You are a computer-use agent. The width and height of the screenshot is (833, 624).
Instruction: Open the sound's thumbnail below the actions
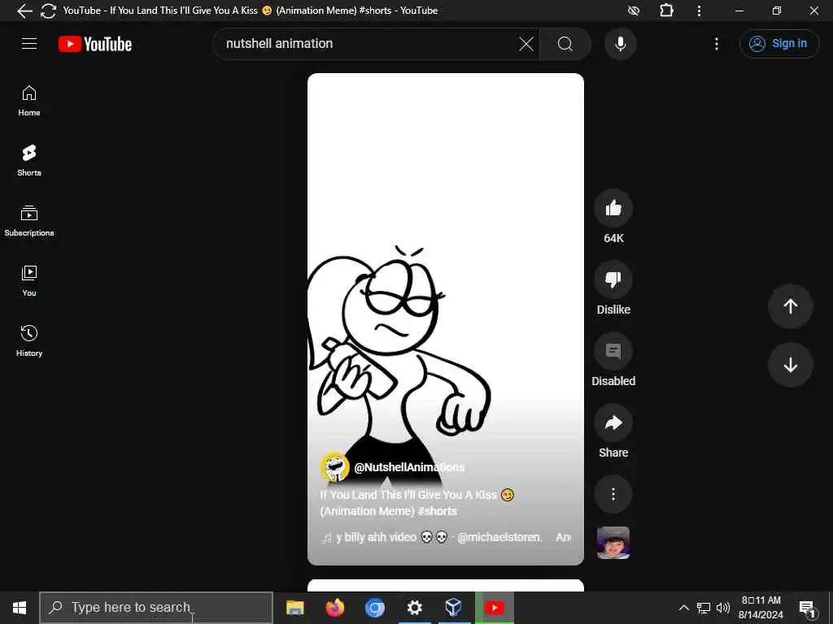[x=613, y=543]
